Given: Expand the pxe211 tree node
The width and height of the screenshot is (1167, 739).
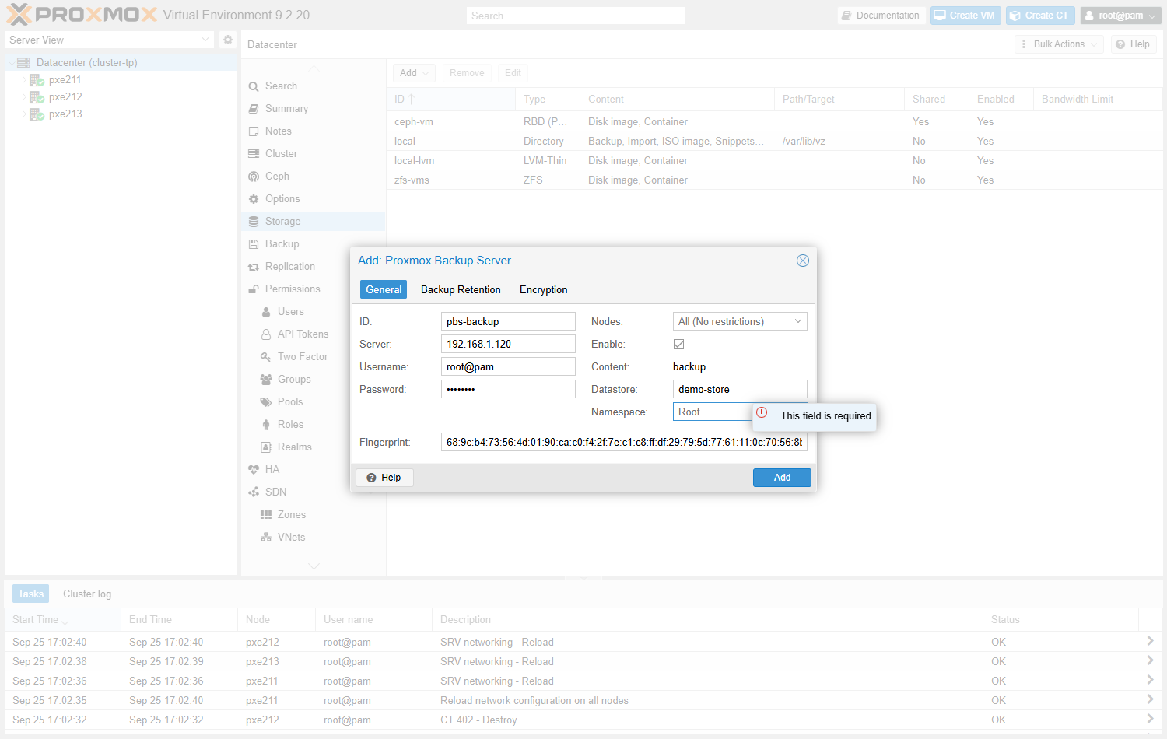Looking at the screenshot, I should 24,80.
